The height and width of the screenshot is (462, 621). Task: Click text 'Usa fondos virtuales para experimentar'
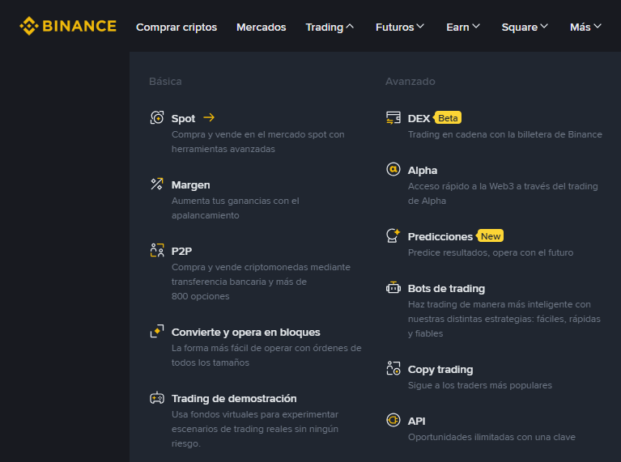click(255, 414)
